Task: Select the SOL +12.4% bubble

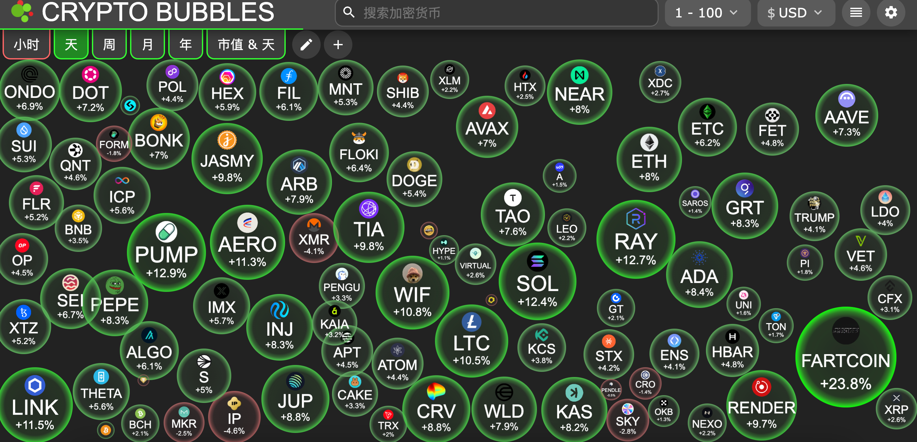Action: tap(537, 281)
